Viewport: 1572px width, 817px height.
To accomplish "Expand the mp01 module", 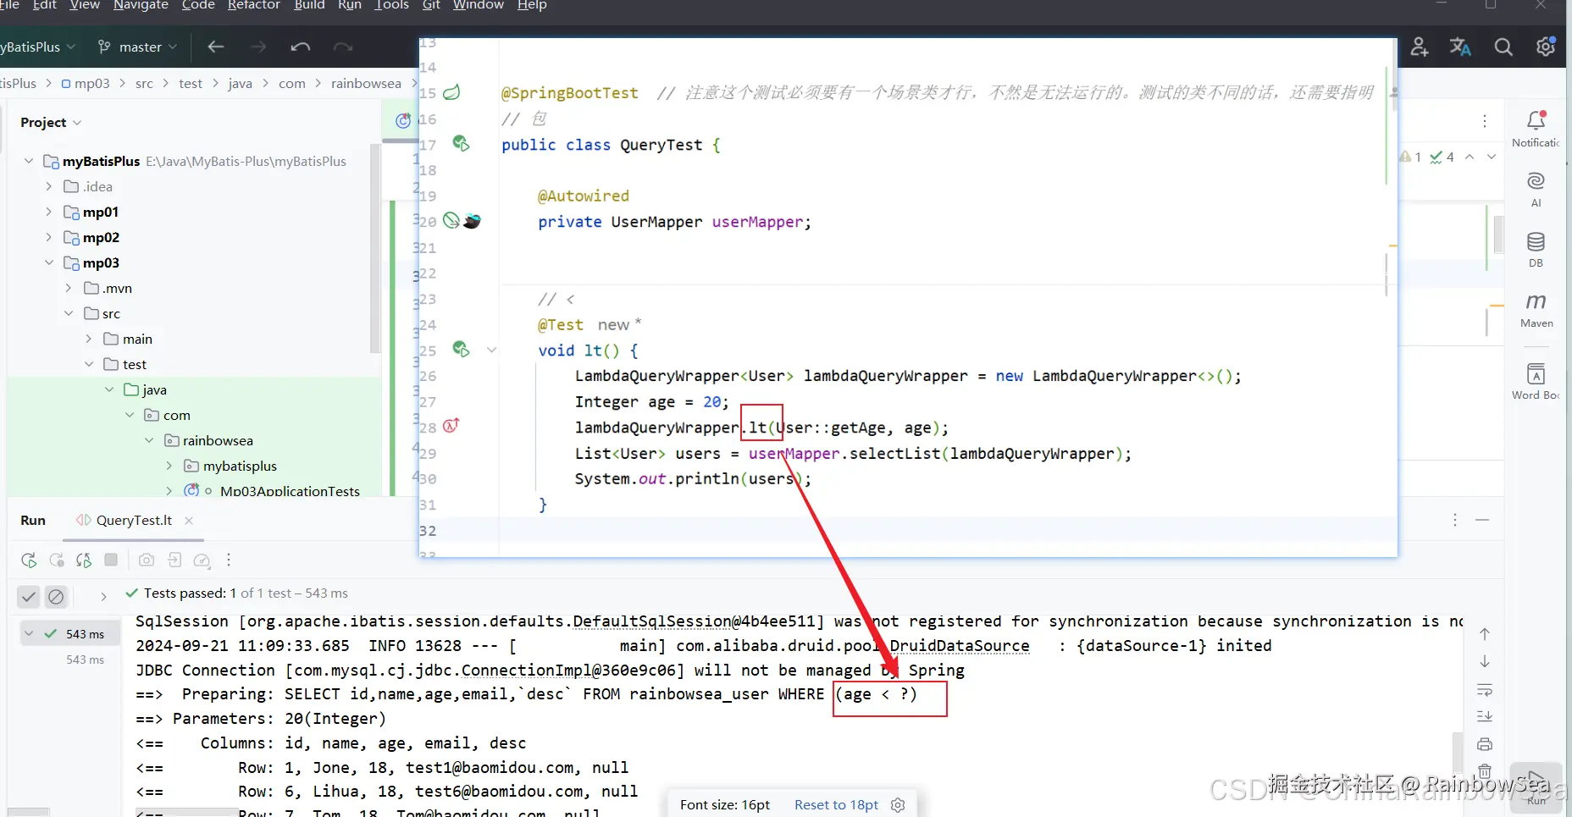I will pyautogui.click(x=49, y=212).
